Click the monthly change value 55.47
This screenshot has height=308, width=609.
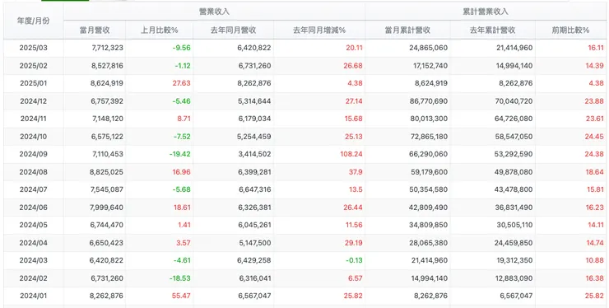pos(181,296)
